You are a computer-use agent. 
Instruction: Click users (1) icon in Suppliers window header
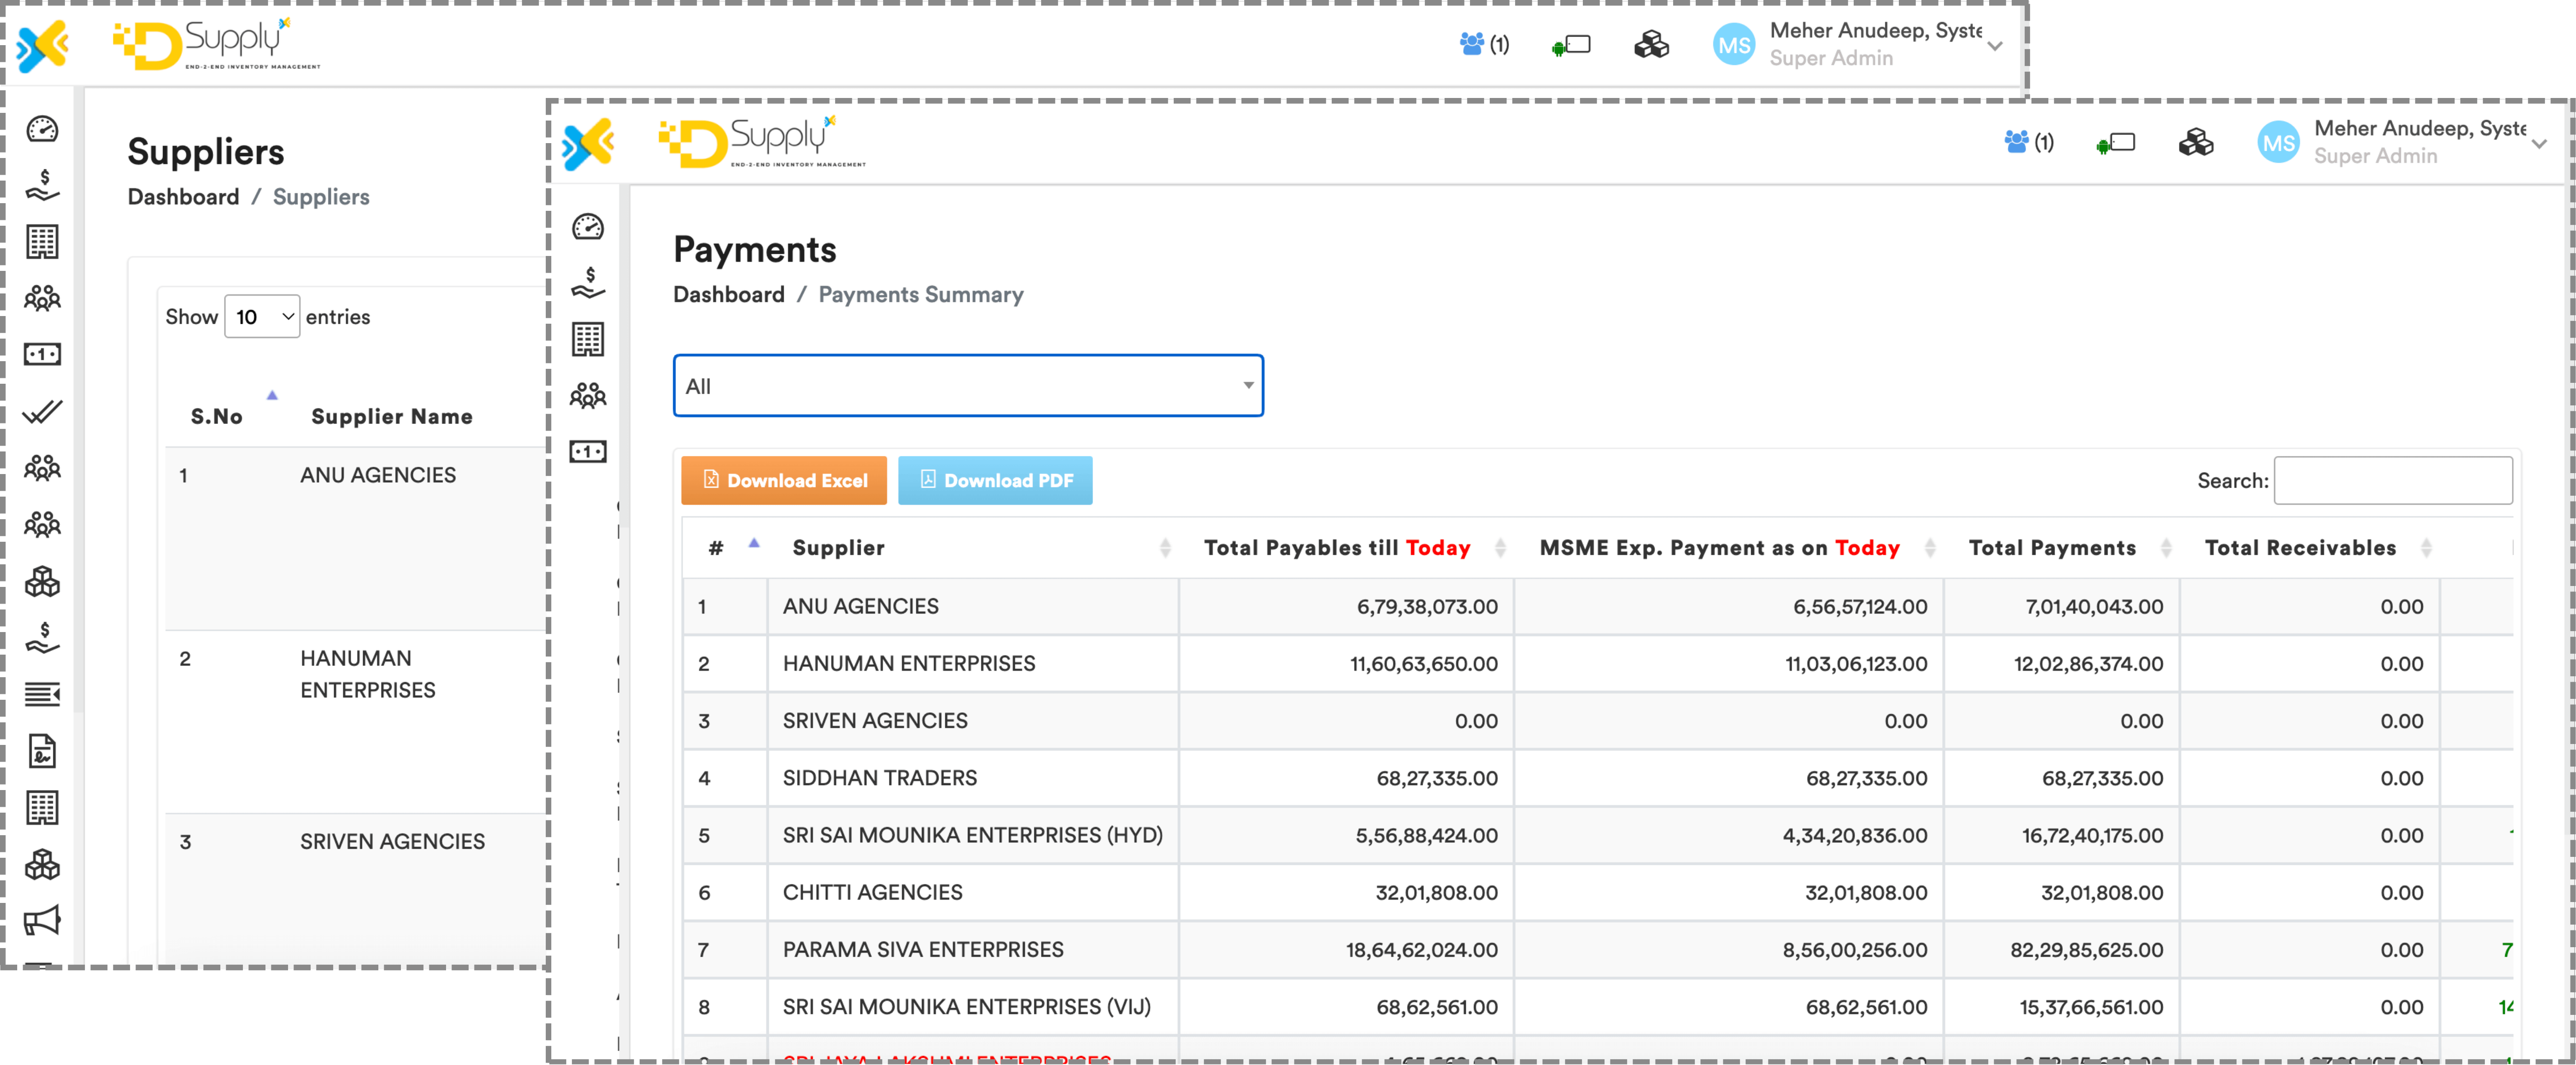pyautogui.click(x=1484, y=44)
